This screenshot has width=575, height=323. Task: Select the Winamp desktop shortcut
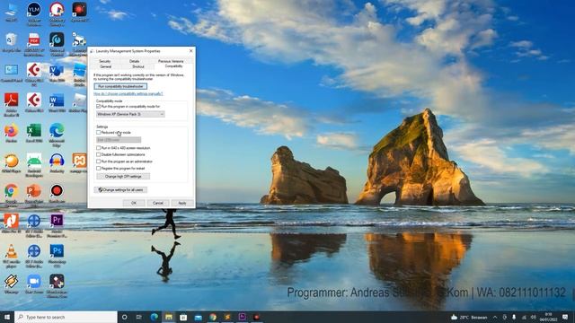point(12,284)
